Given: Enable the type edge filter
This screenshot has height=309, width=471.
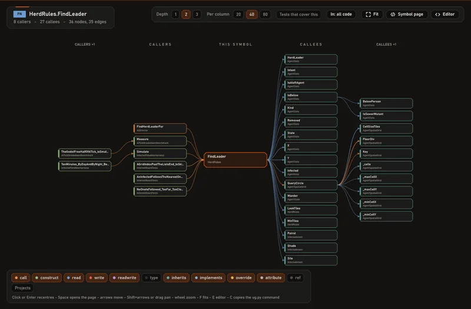Looking at the screenshot, I should pyautogui.click(x=151, y=278).
